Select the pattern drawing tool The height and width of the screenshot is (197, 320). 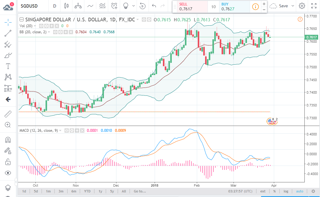(8, 77)
